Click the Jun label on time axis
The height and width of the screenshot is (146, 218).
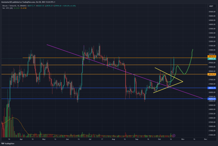(67, 139)
